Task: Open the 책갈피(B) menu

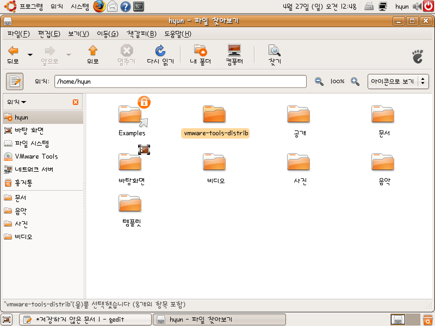Action: pos(141,34)
